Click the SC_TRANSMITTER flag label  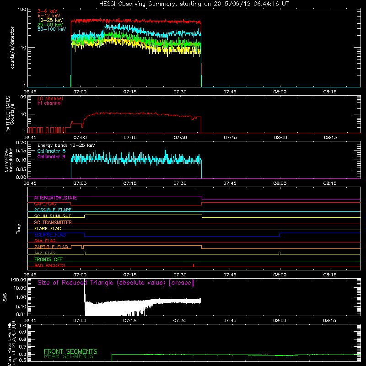pos(53,222)
